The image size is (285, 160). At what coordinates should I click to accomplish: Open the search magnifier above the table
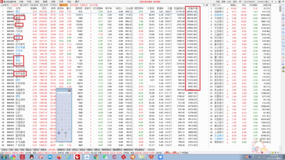click(204, 5)
